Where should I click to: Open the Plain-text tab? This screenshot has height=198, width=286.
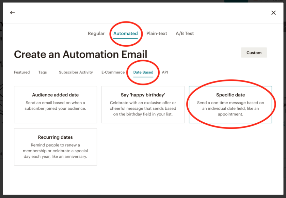click(x=157, y=33)
